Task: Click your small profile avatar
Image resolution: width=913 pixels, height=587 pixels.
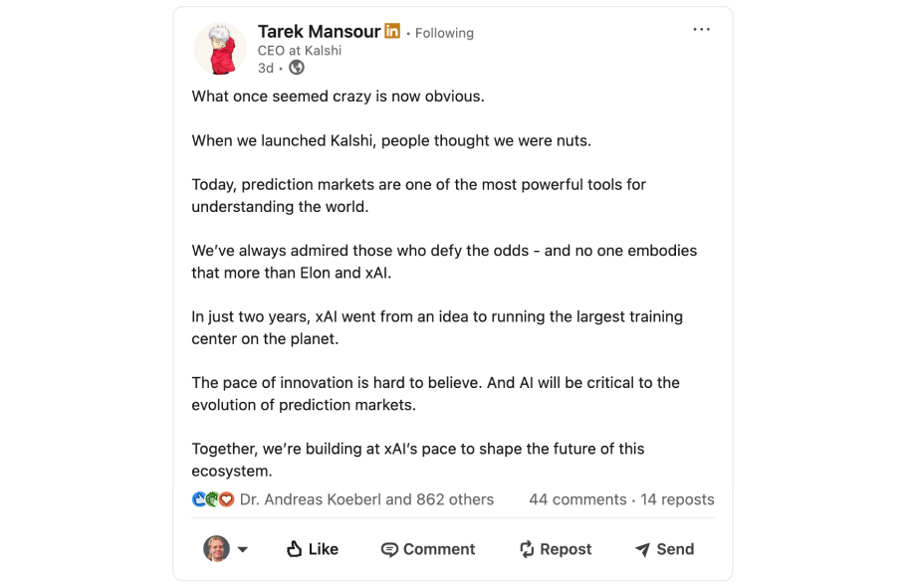Action: (x=216, y=548)
